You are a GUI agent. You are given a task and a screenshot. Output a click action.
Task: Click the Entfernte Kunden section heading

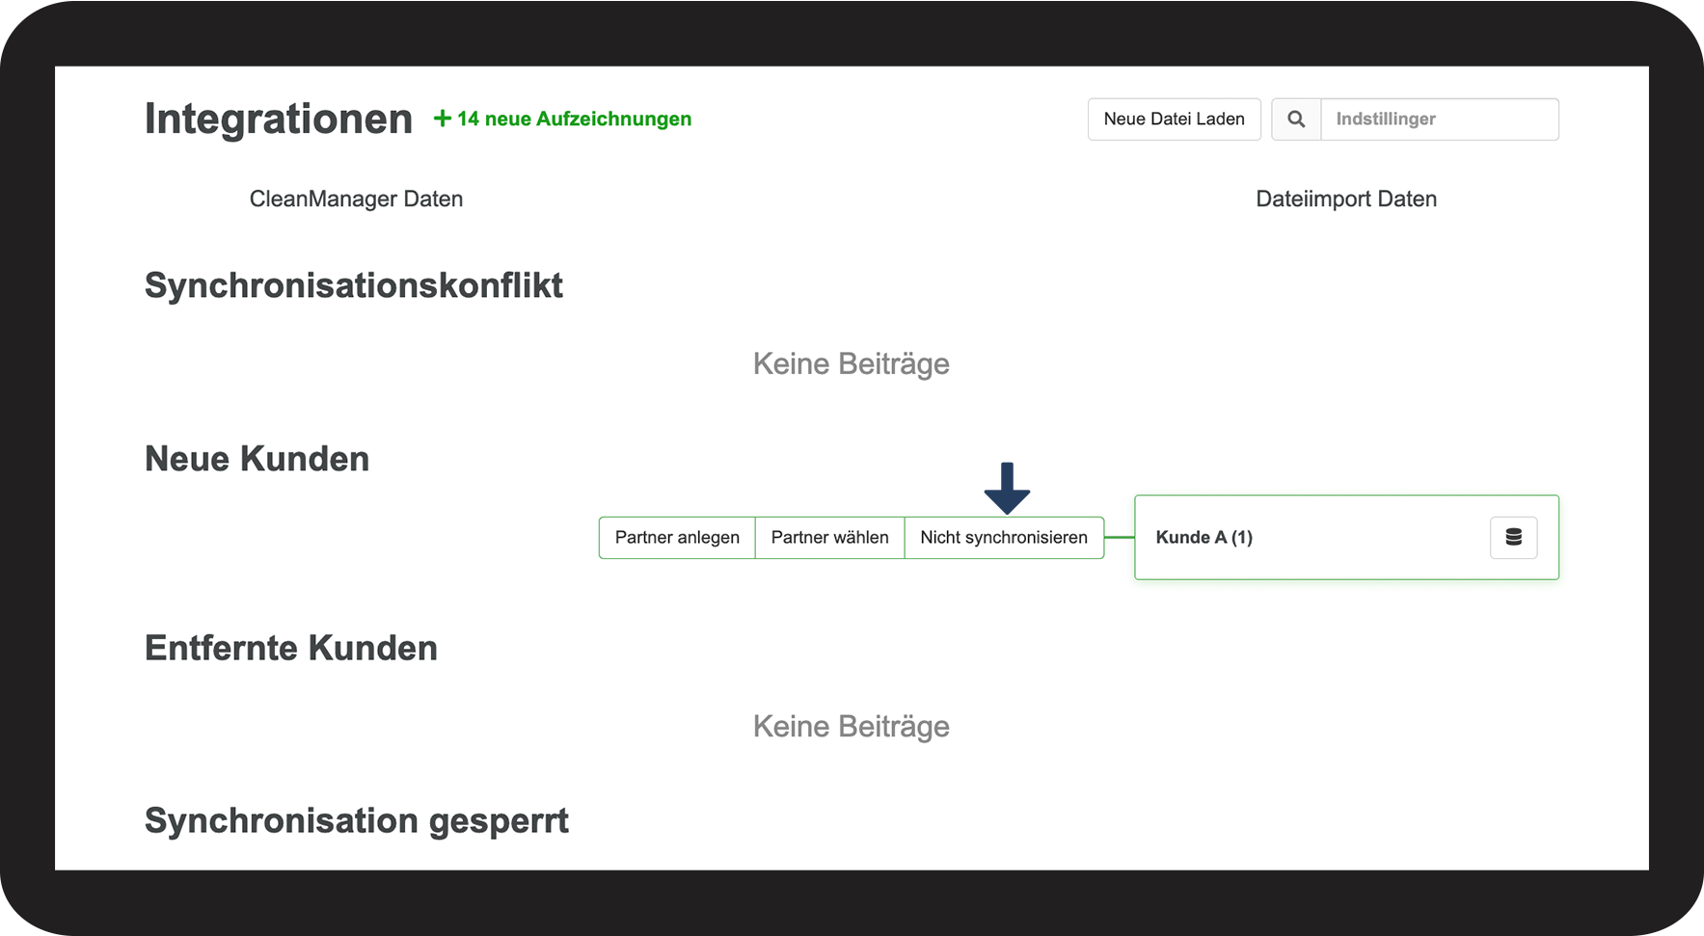(291, 649)
